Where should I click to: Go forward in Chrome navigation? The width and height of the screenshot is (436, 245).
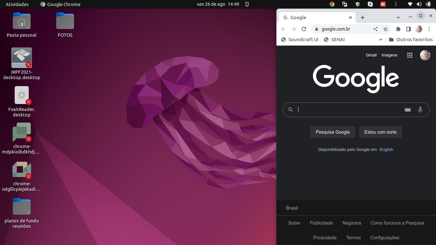(x=294, y=29)
